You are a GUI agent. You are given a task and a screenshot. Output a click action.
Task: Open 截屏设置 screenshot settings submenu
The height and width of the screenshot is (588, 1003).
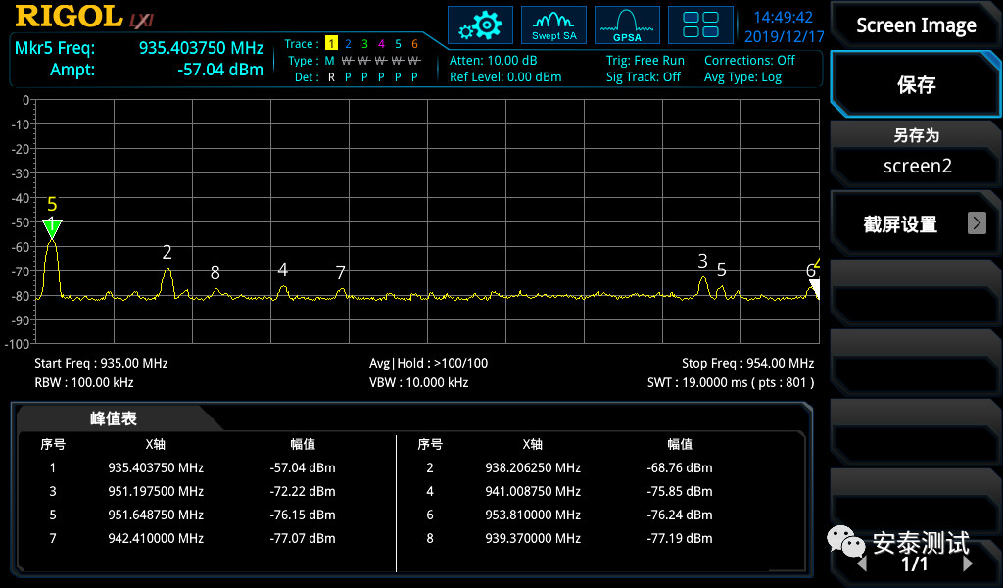(x=916, y=223)
